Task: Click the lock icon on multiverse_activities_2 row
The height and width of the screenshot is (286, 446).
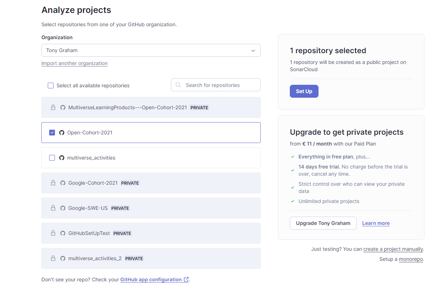Action: (x=53, y=258)
